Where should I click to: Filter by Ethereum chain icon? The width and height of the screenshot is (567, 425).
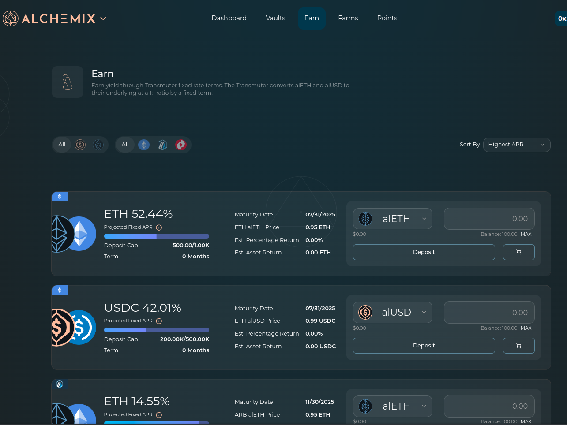coord(144,145)
